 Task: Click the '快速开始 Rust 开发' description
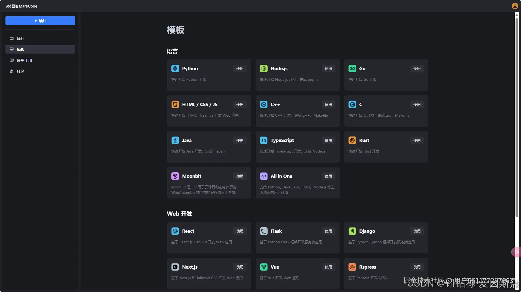[x=364, y=151]
